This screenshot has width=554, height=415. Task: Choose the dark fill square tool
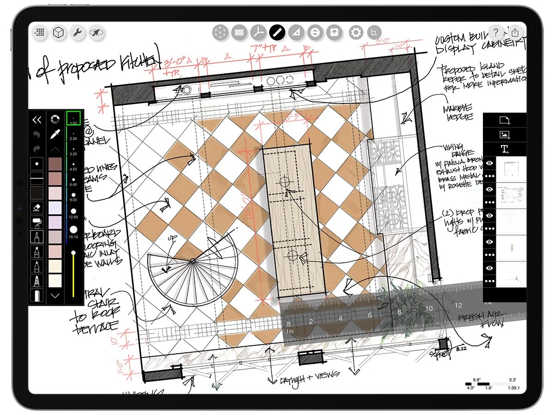click(x=37, y=193)
